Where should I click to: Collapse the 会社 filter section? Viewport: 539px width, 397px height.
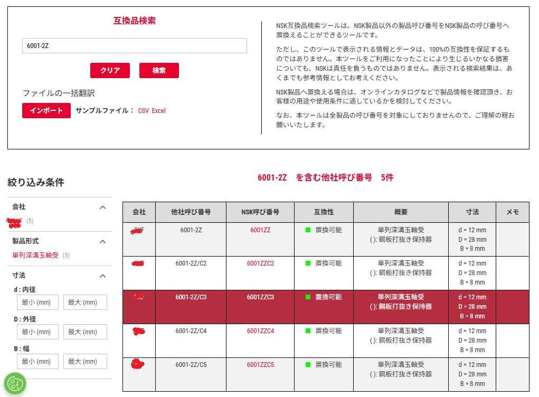coord(103,207)
